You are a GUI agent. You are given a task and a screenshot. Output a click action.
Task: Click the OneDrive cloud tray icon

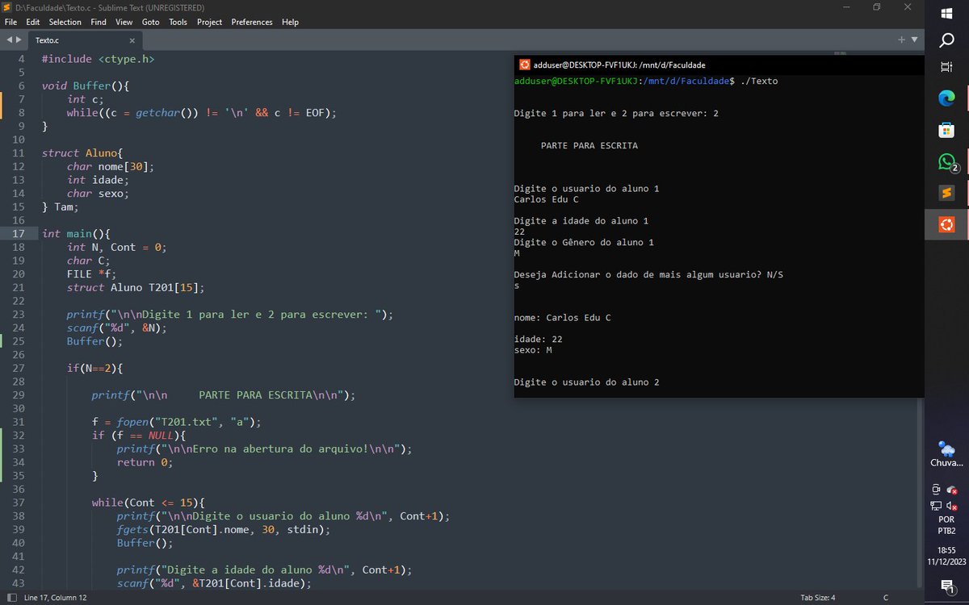952,490
